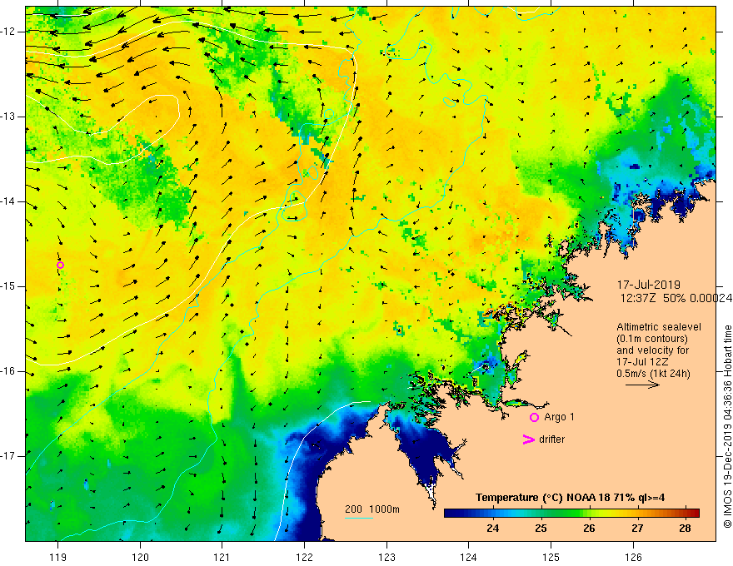The width and height of the screenshot is (733, 566).
Task: Click the vertical IMOS copyright timestamp text
Action: tap(727, 427)
